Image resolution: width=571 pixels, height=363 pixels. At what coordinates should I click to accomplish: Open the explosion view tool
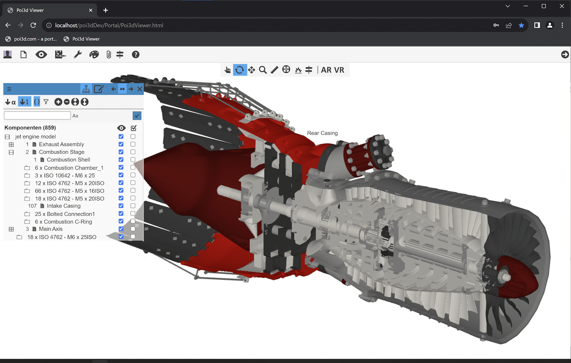[298, 70]
